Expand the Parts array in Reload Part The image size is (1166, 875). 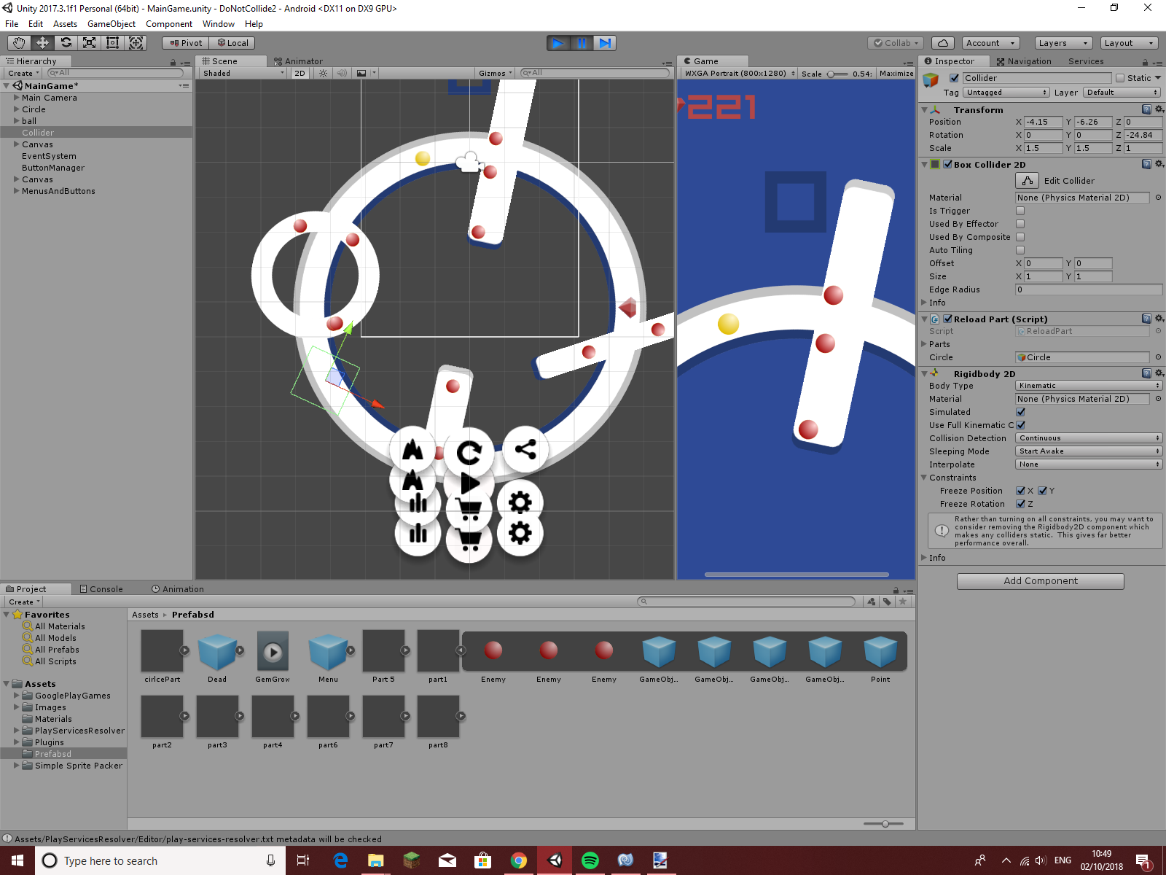point(924,344)
